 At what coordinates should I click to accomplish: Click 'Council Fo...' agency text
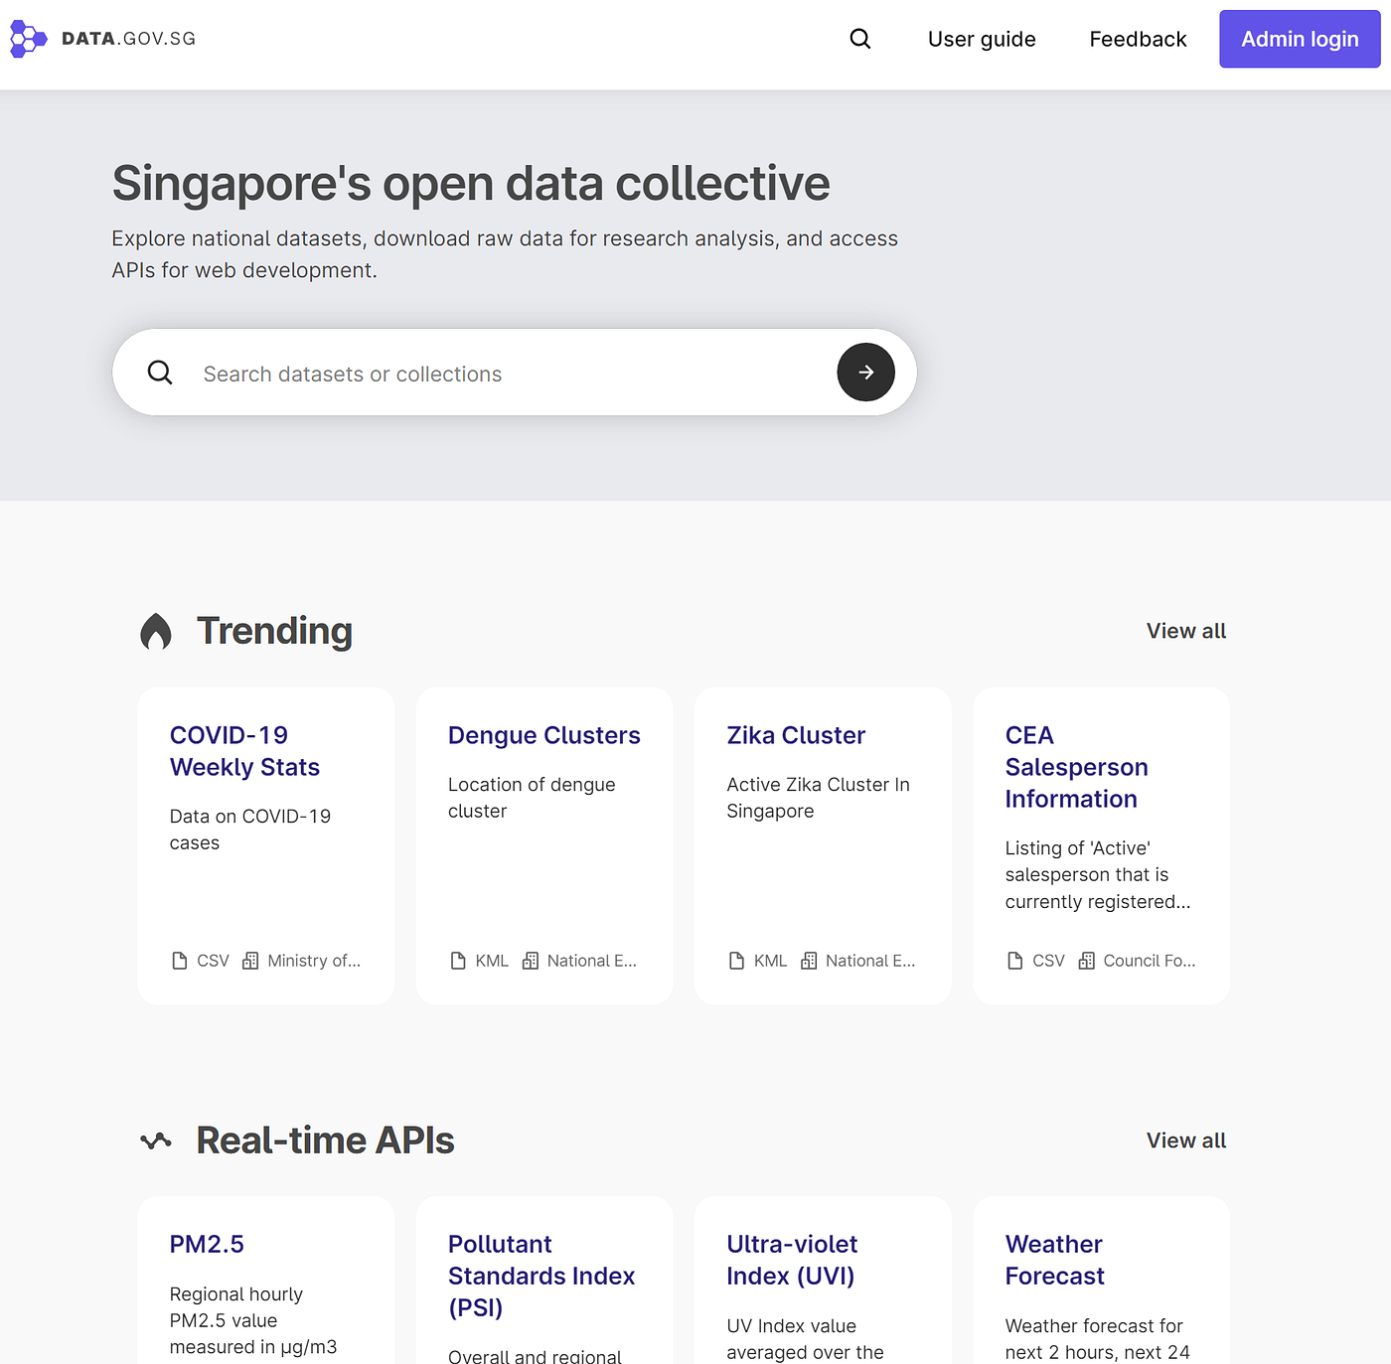pyautogui.click(x=1150, y=961)
